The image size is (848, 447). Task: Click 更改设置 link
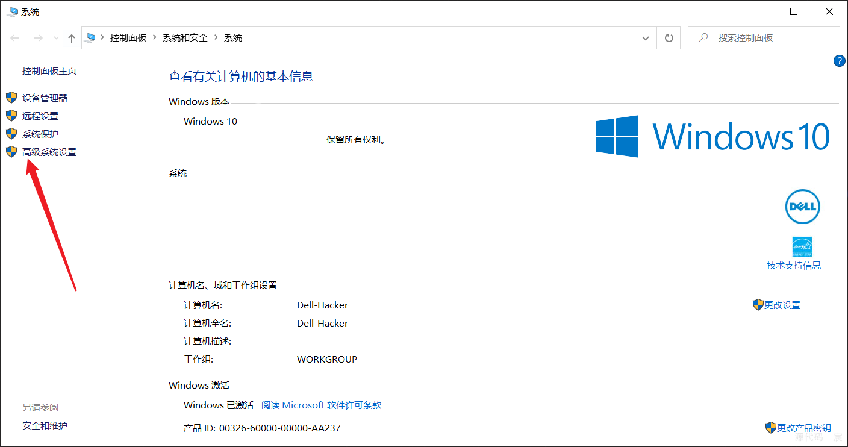(x=782, y=305)
